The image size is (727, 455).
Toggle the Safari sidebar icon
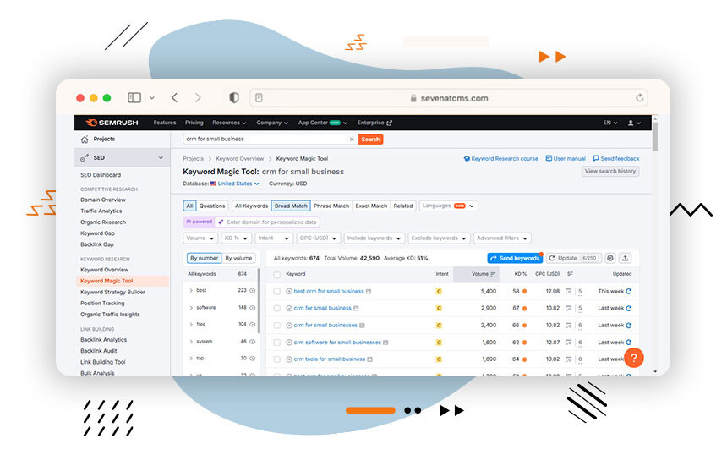coord(134,97)
